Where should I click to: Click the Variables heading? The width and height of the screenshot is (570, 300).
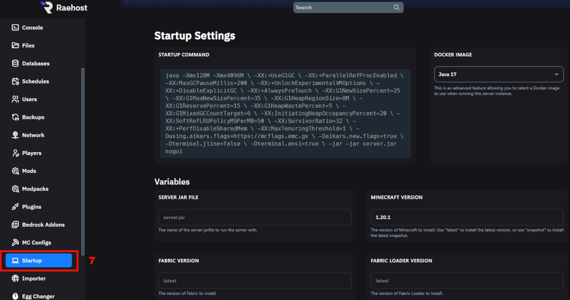[172, 182]
